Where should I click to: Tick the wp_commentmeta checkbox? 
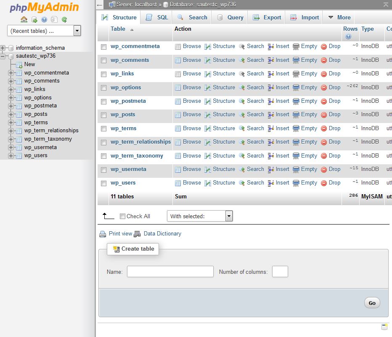pos(103,47)
